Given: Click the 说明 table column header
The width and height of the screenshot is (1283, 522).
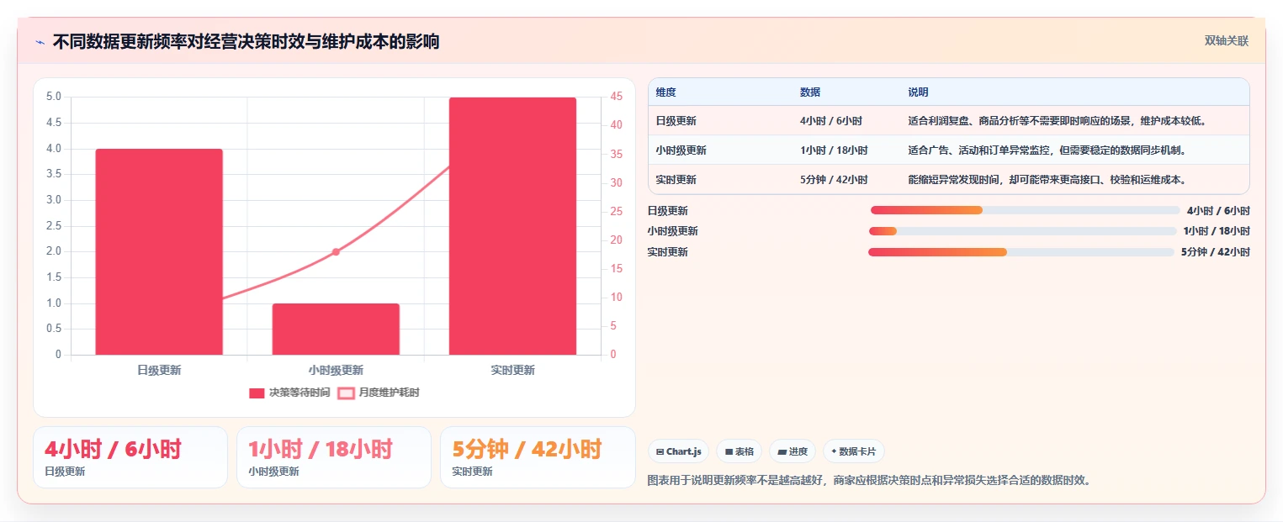Looking at the screenshot, I should (x=918, y=92).
